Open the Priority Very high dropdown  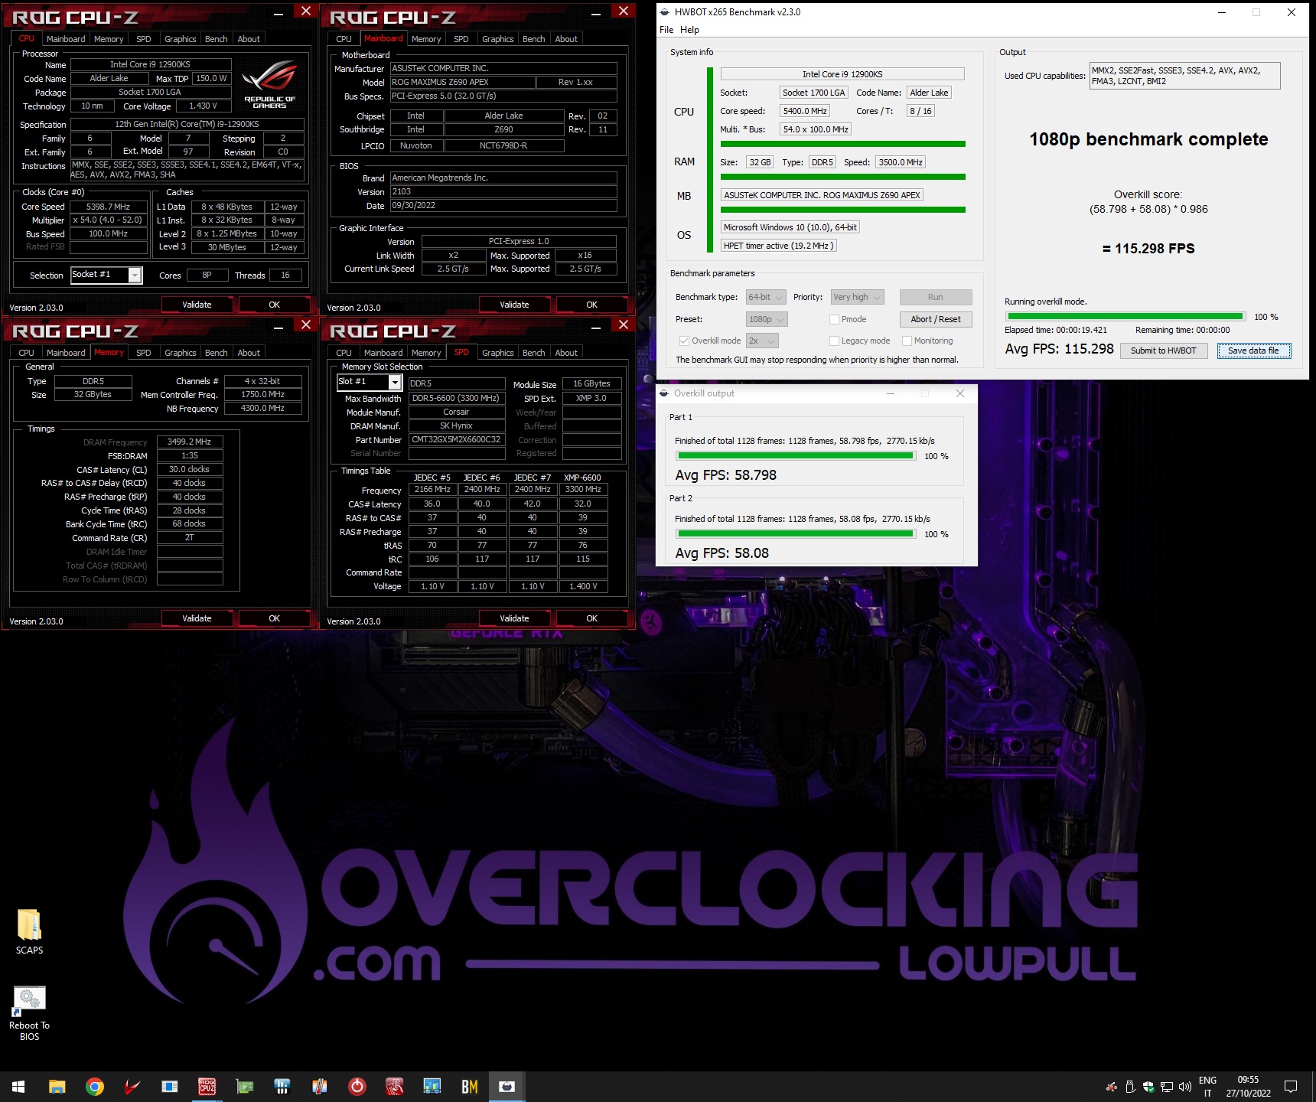click(858, 297)
